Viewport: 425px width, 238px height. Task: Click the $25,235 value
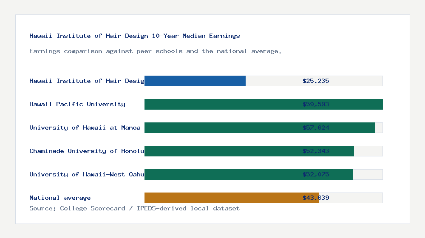tap(316, 81)
